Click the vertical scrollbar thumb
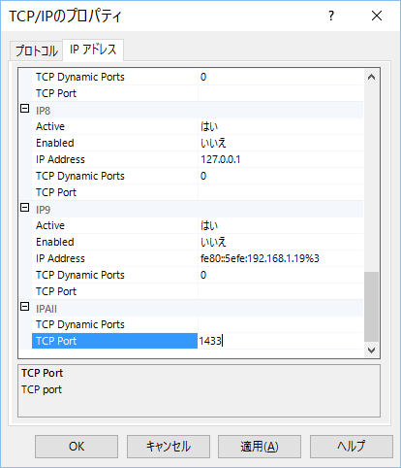The width and height of the screenshot is (401, 468). click(372, 307)
